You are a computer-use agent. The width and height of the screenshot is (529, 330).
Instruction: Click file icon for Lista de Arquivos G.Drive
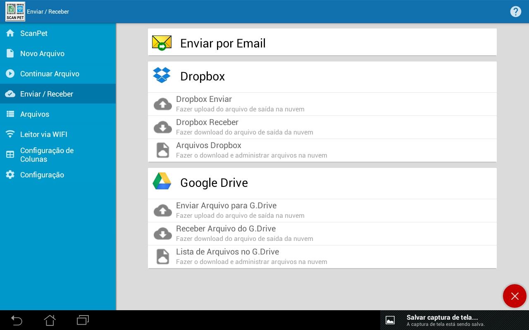[x=163, y=257]
